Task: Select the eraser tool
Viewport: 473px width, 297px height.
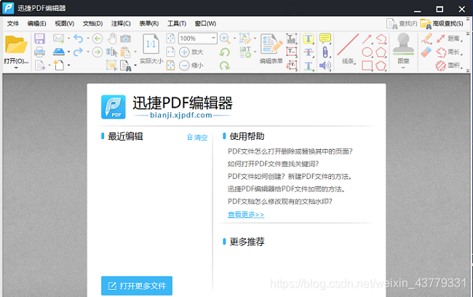Action: [x=426, y=52]
